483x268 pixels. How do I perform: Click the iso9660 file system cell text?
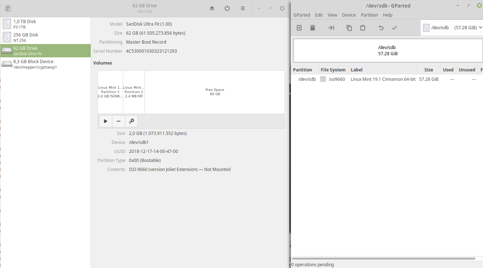pos(337,79)
